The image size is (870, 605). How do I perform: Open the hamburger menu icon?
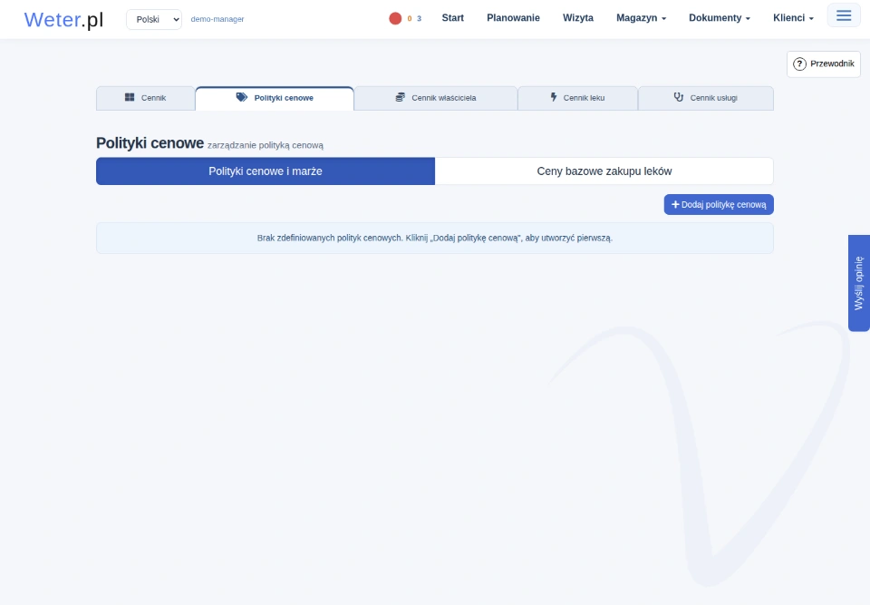[x=844, y=15]
